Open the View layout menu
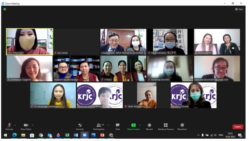This screenshot has height=141, width=249. 239,9
